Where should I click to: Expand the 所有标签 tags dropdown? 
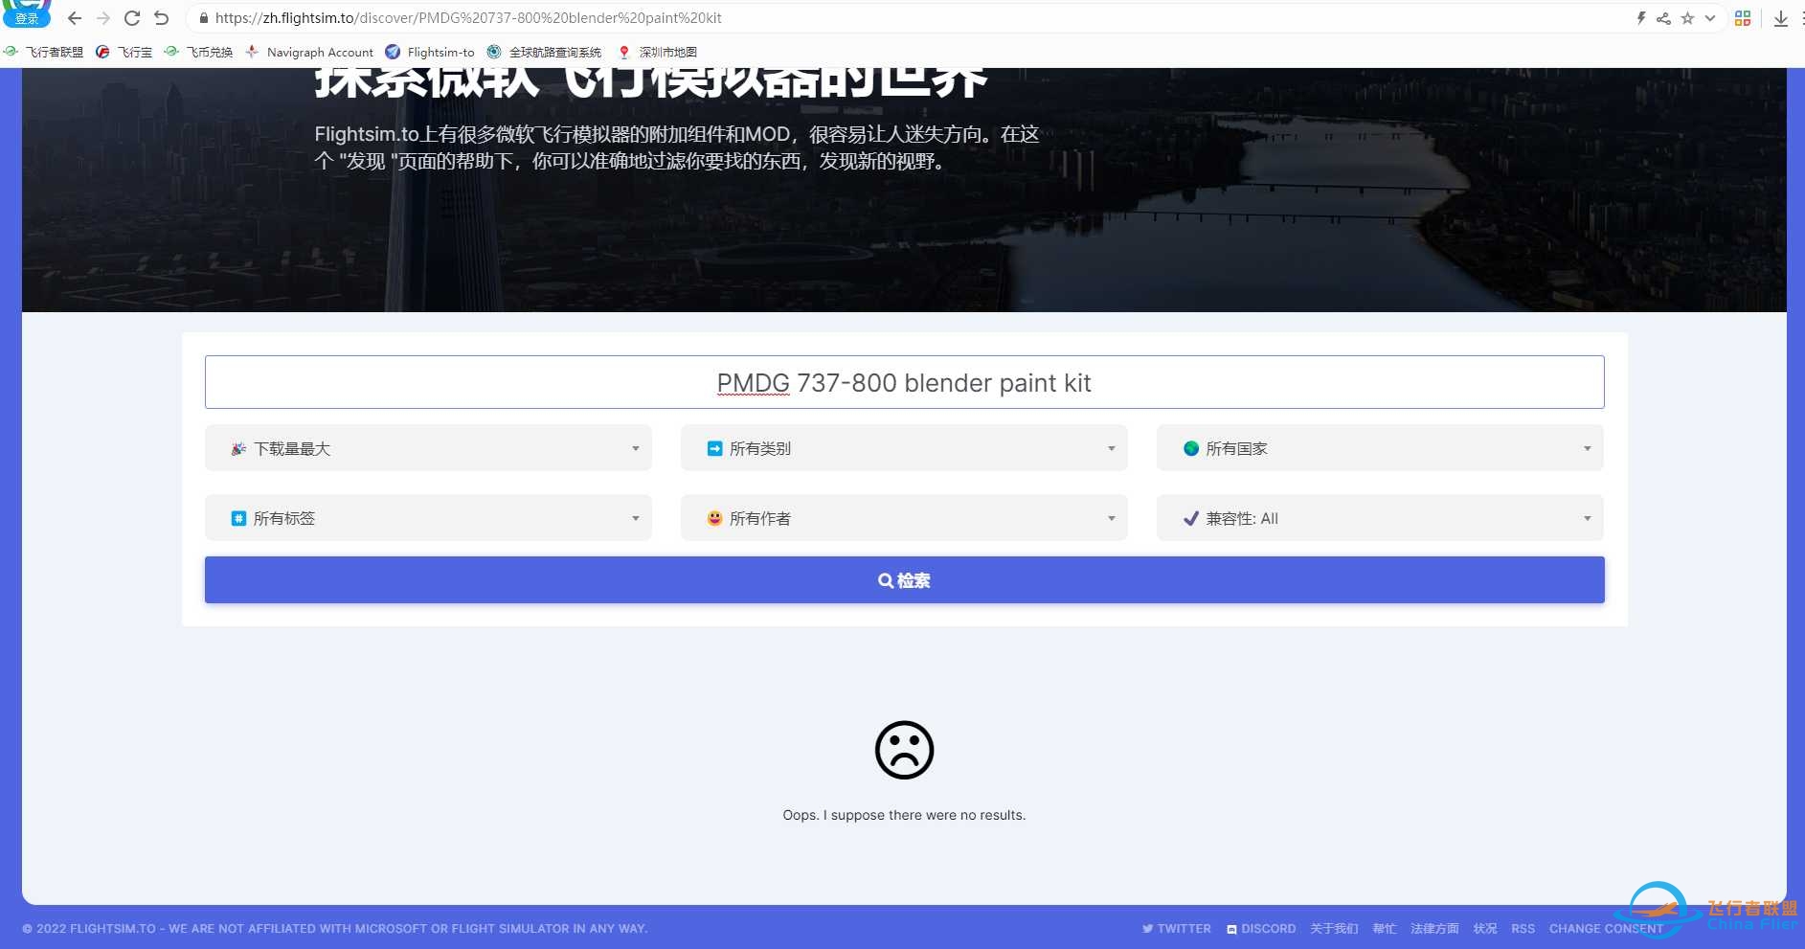tap(428, 518)
